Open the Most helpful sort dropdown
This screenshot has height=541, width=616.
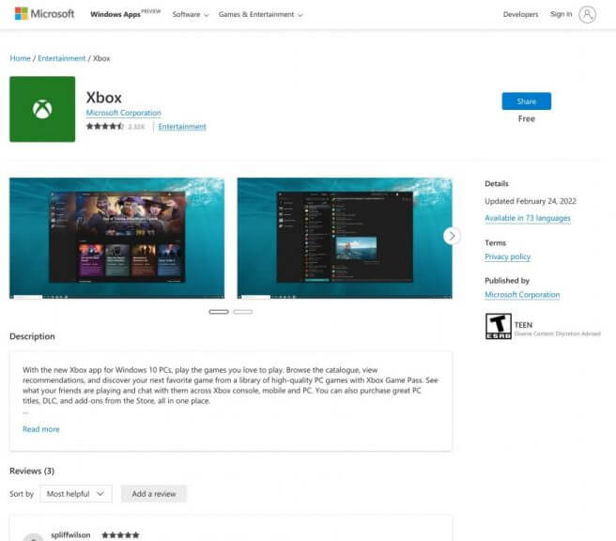coord(75,493)
